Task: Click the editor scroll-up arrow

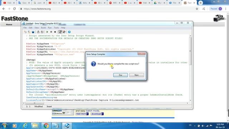Action: (190, 36)
